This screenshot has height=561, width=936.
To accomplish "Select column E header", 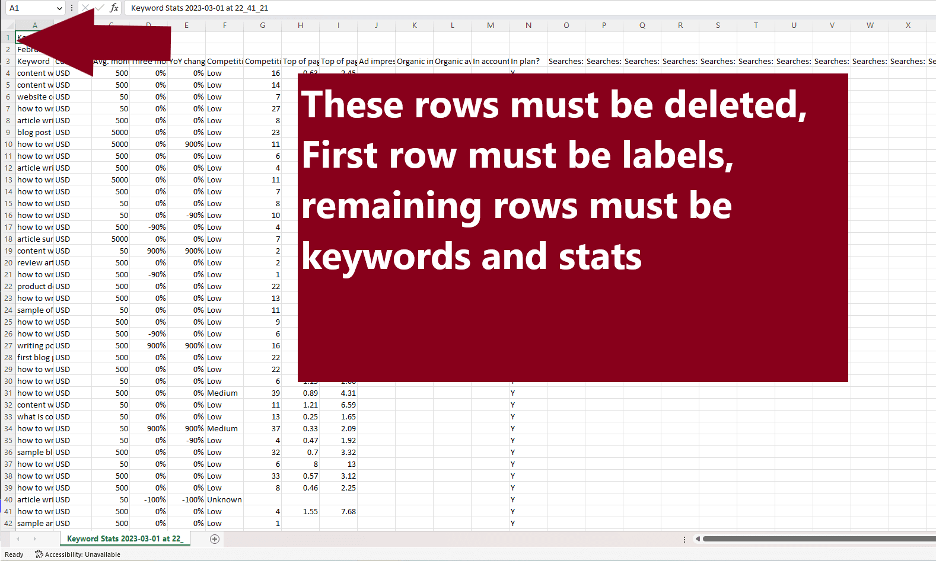I will (x=186, y=25).
